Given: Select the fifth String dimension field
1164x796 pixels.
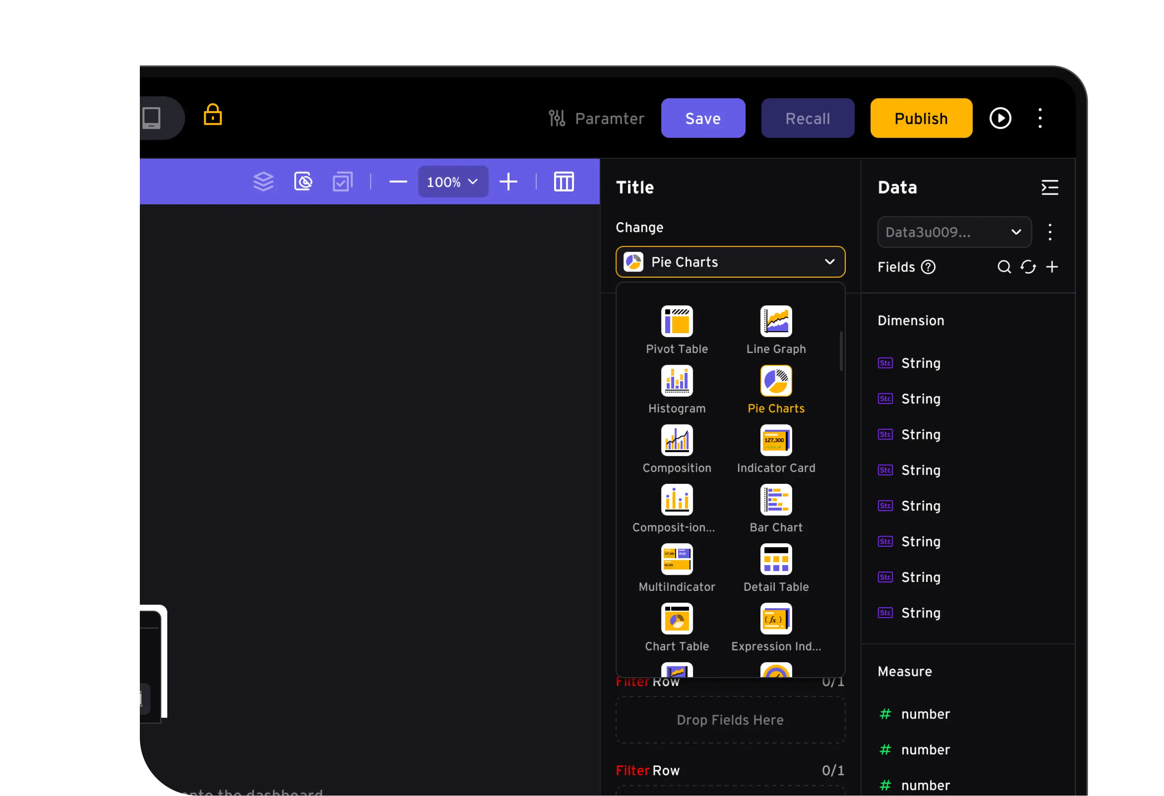Looking at the screenshot, I should click(x=909, y=506).
